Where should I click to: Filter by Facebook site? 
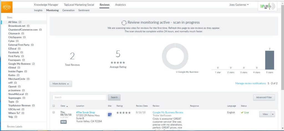tap(16, 52)
